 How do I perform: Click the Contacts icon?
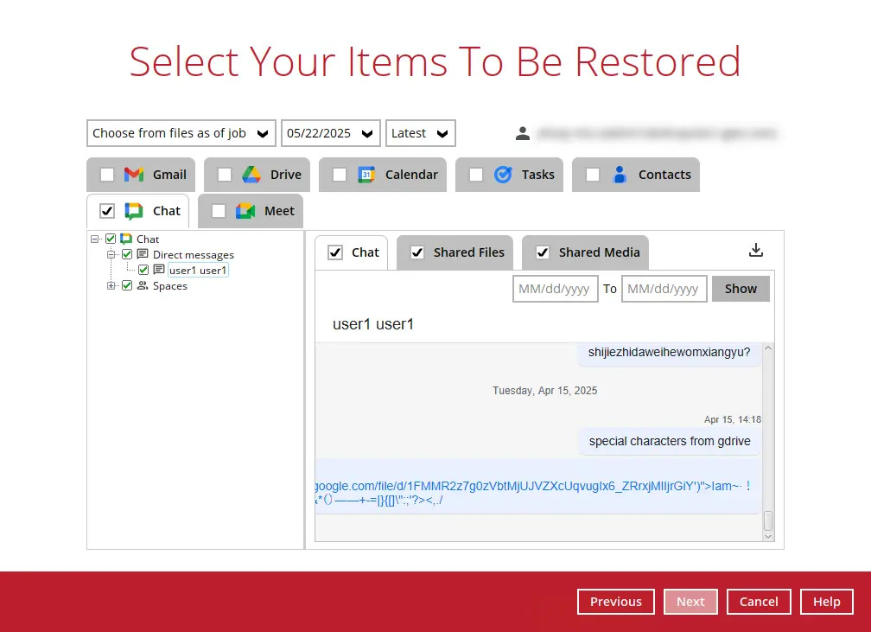[x=620, y=175]
